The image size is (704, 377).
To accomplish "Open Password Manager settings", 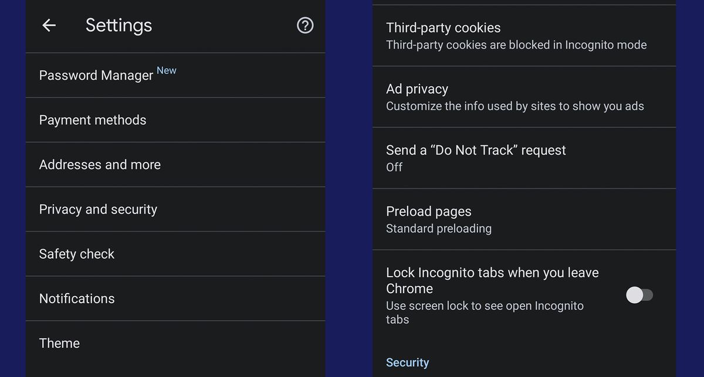I will tap(96, 75).
